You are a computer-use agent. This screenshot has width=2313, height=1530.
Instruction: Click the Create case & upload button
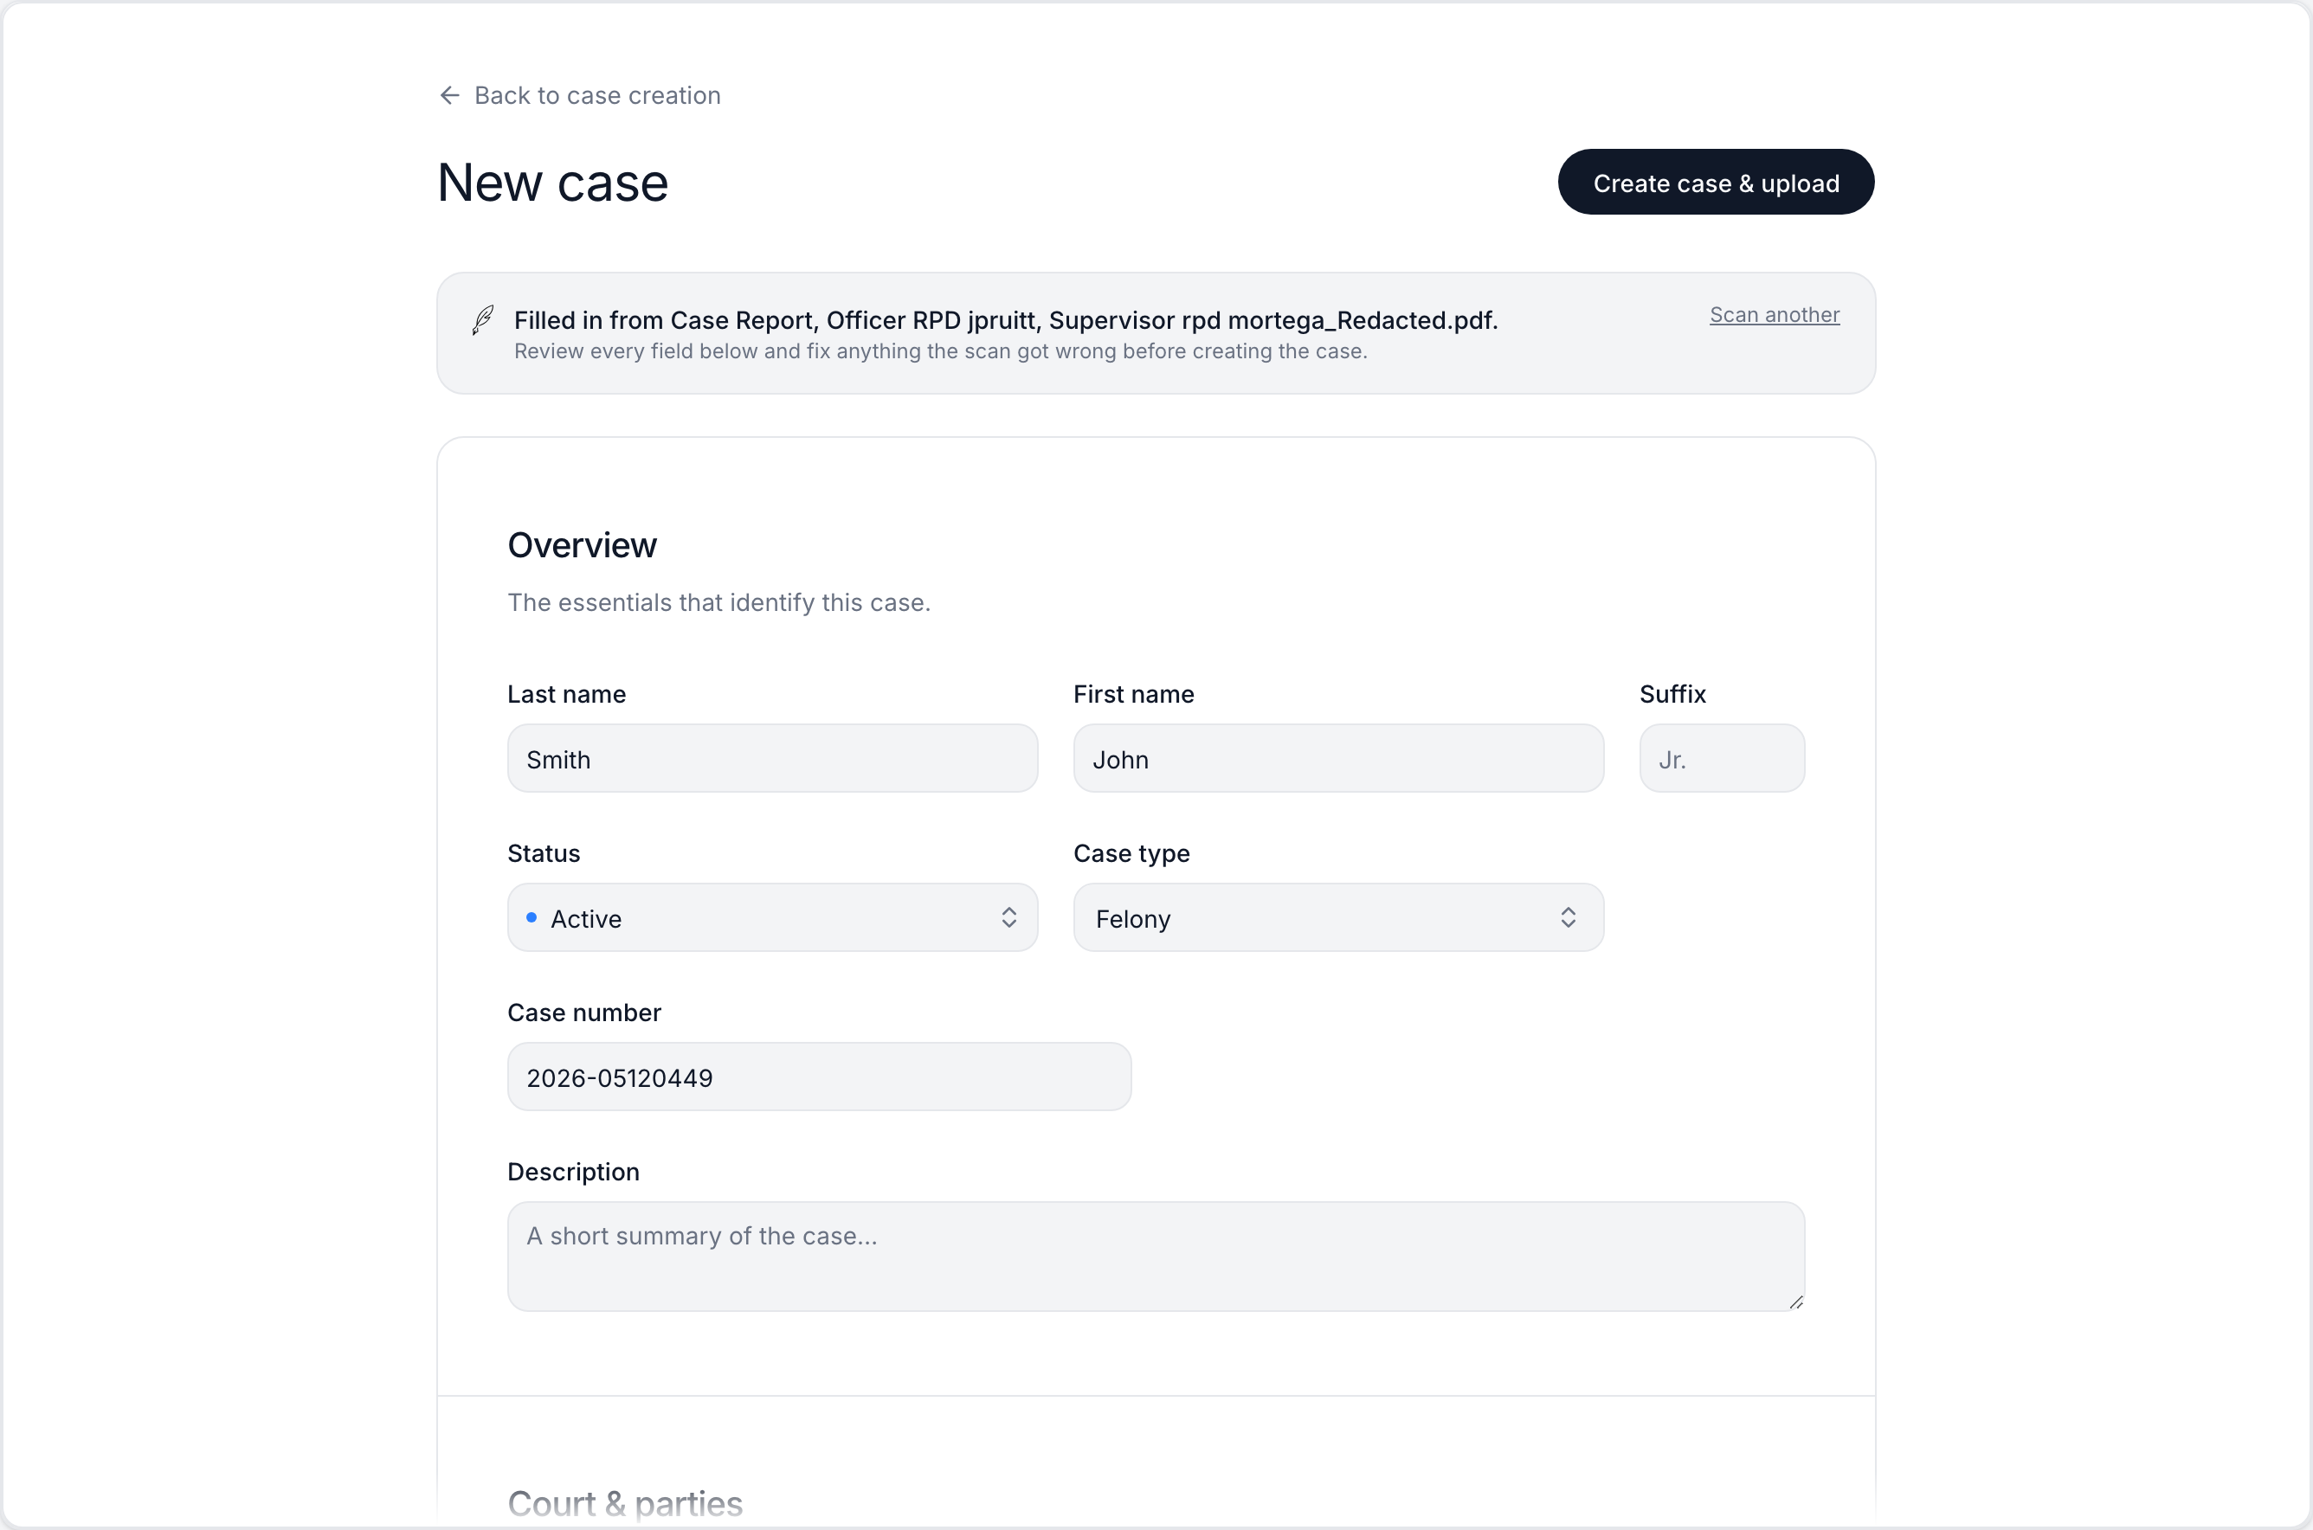(x=1716, y=183)
